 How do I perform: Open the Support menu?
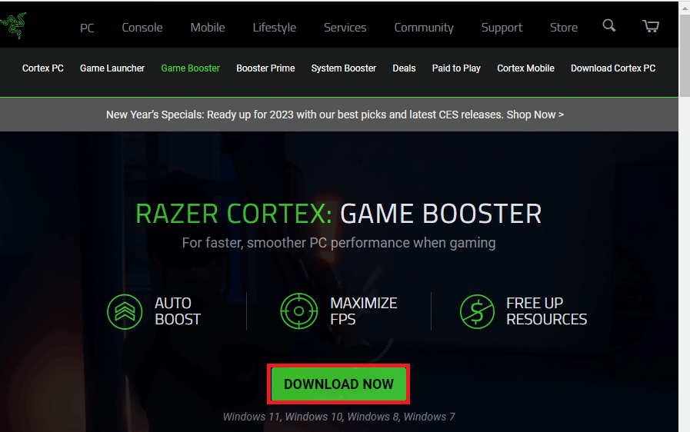[502, 28]
